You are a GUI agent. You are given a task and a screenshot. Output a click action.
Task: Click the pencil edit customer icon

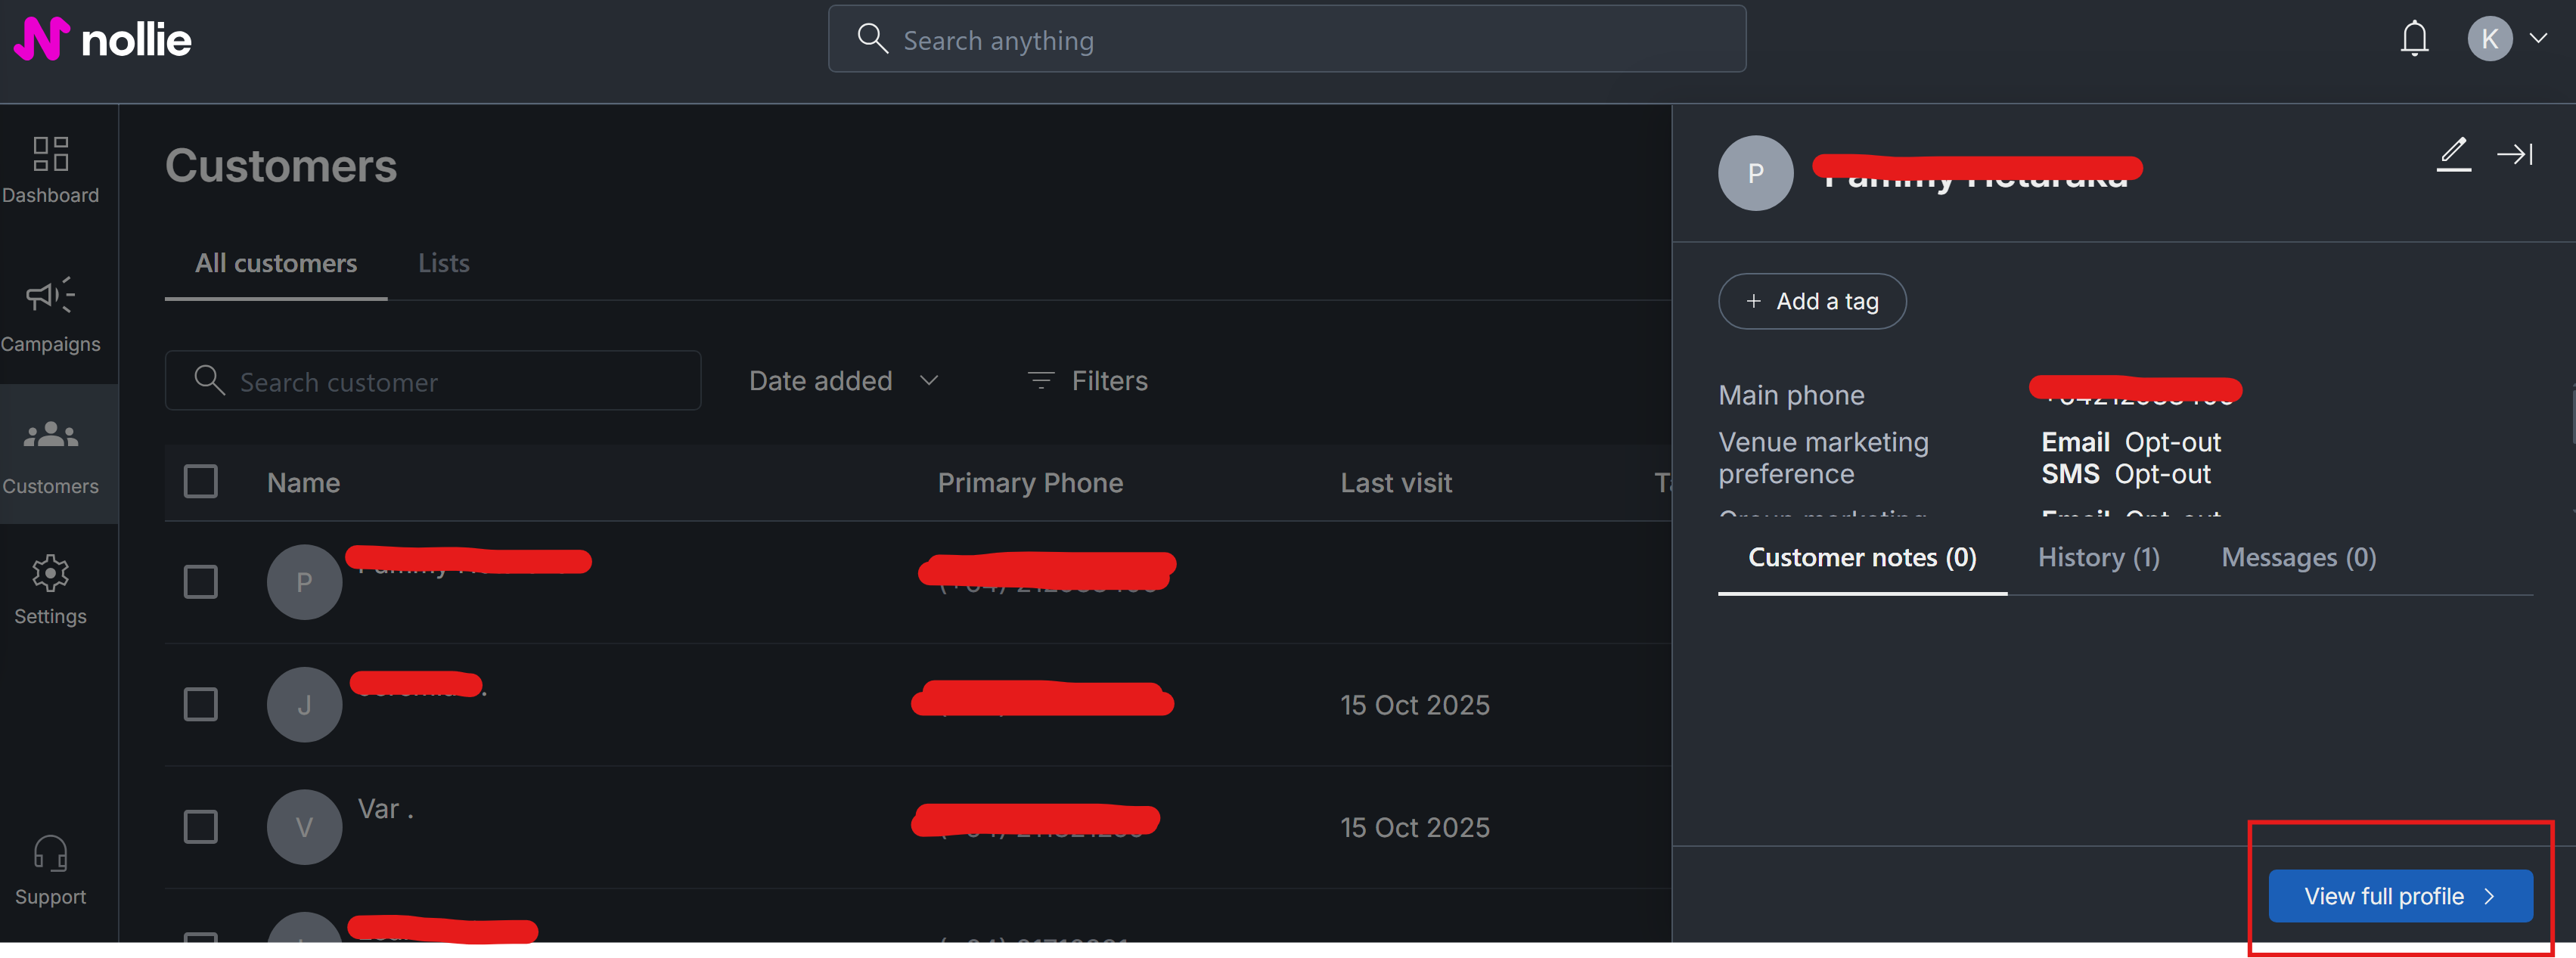click(x=2453, y=153)
